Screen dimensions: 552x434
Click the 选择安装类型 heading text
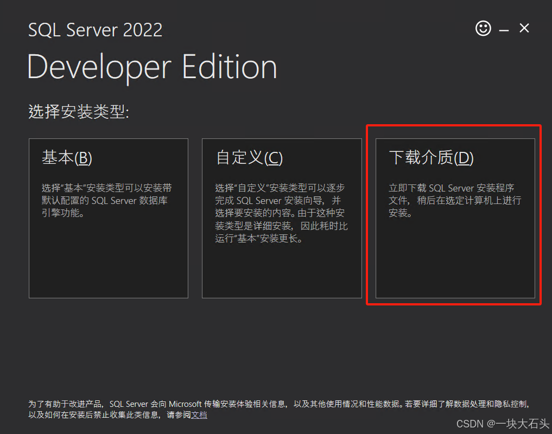(x=79, y=112)
